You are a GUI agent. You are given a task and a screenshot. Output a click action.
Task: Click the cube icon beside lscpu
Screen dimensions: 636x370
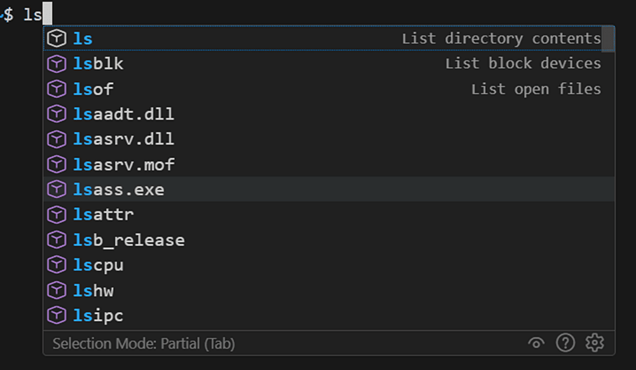click(x=56, y=265)
